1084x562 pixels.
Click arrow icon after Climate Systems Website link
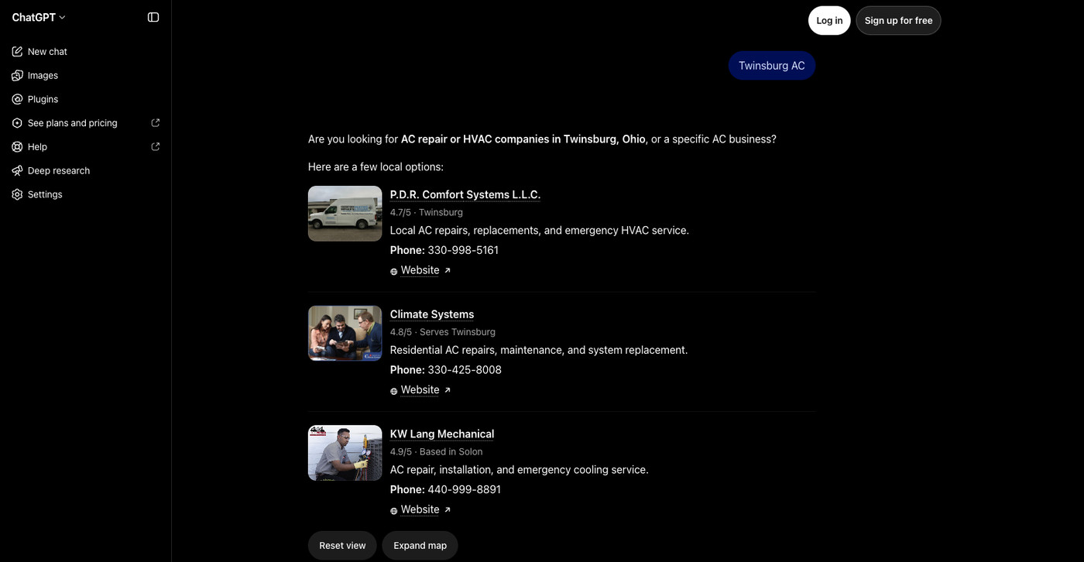[x=448, y=390]
